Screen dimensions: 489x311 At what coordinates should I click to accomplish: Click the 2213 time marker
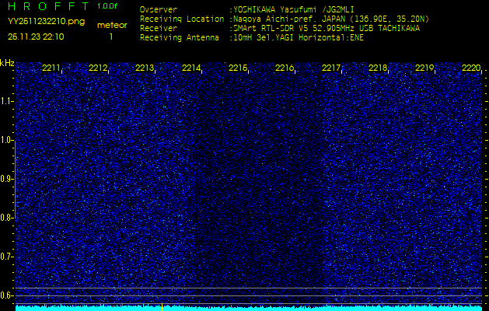(145, 68)
